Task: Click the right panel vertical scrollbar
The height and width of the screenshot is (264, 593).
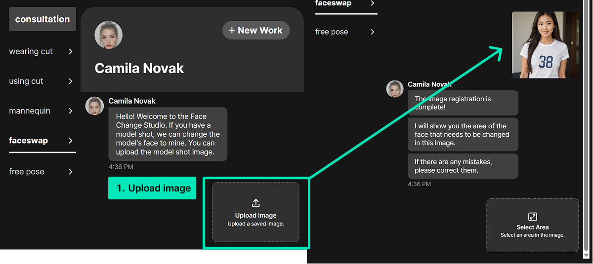Action: 587,128
